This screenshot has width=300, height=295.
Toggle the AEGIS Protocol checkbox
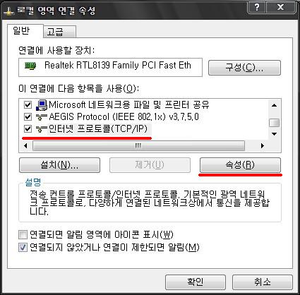click(28, 116)
